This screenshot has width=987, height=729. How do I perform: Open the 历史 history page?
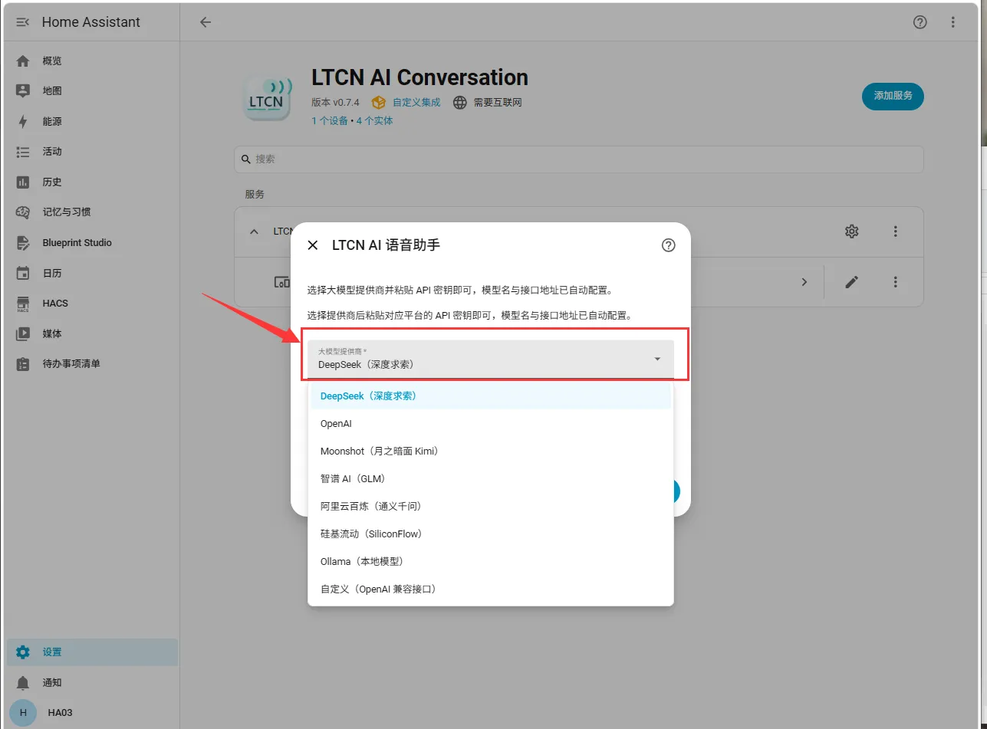point(91,182)
